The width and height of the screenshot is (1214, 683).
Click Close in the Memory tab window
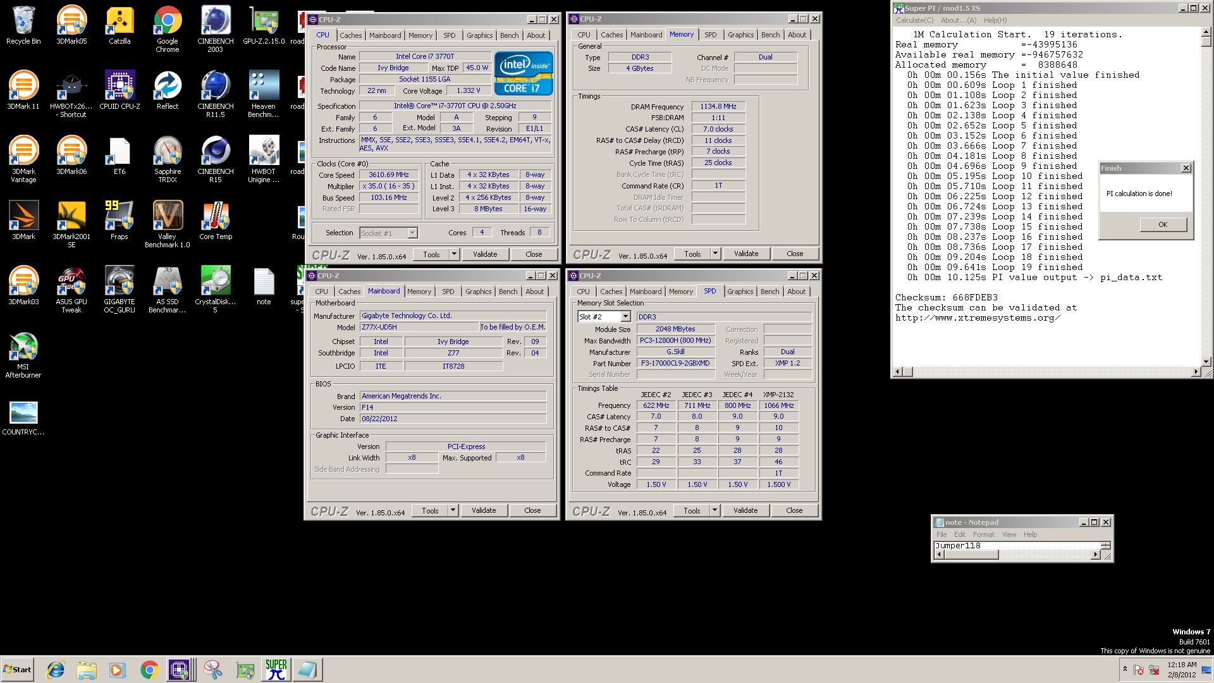(x=795, y=254)
